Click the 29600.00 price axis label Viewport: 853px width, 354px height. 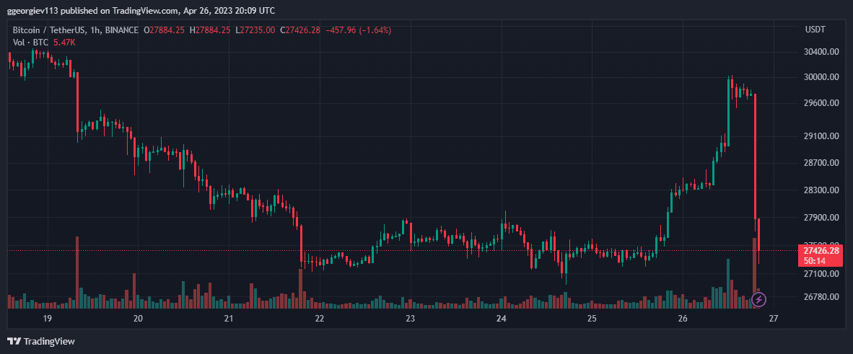(x=820, y=103)
